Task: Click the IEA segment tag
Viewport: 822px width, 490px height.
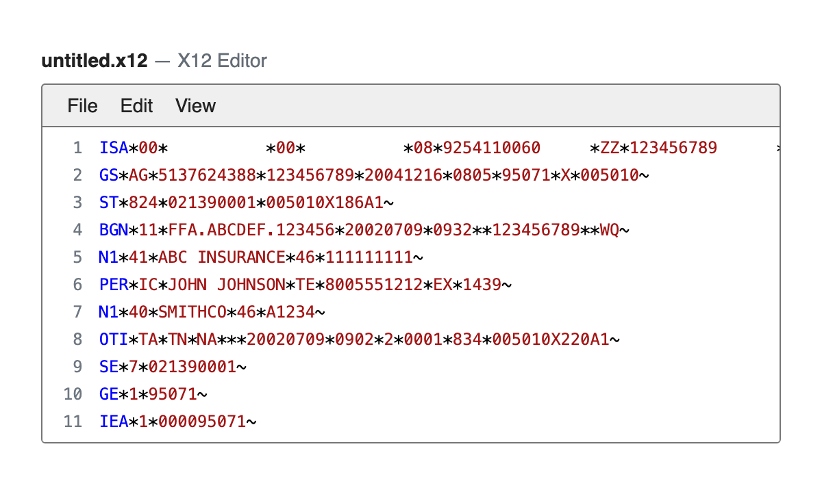Action: pyautogui.click(x=114, y=422)
